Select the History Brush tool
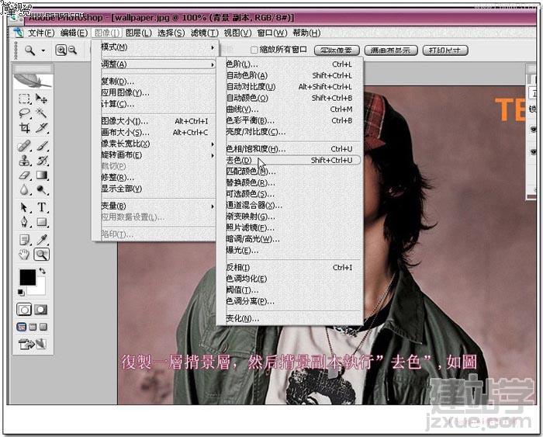The image size is (543, 437). click(42, 161)
